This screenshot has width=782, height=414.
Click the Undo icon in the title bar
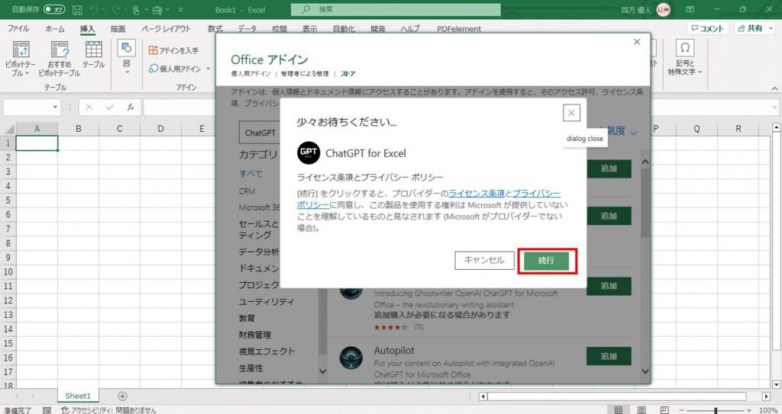coord(95,9)
